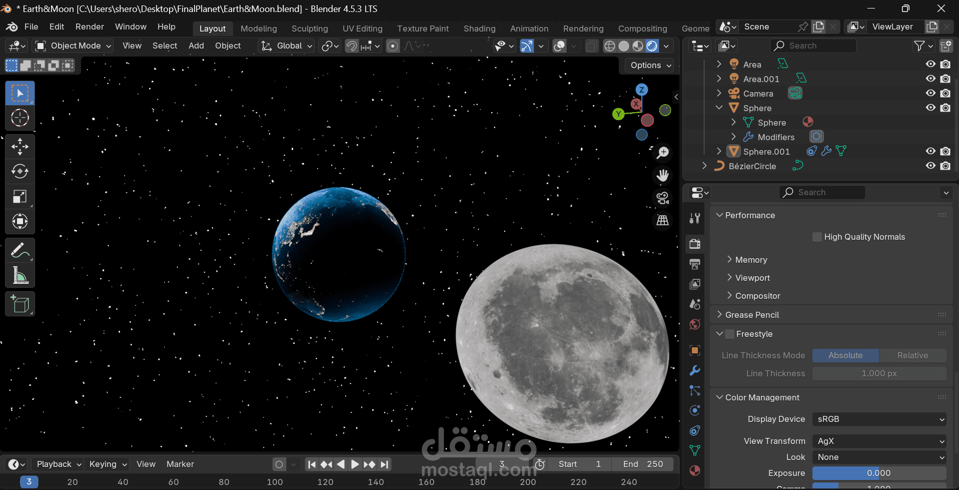Toggle Camera viewport visibility eye
This screenshot has height=490, width=959.
tap(930, 93)
